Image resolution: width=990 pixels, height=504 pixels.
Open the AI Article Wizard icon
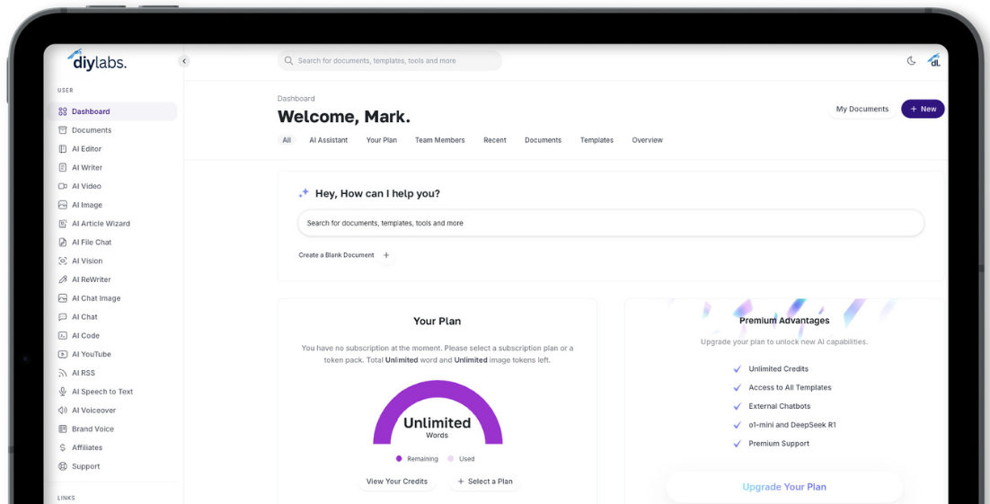[63, 224]
